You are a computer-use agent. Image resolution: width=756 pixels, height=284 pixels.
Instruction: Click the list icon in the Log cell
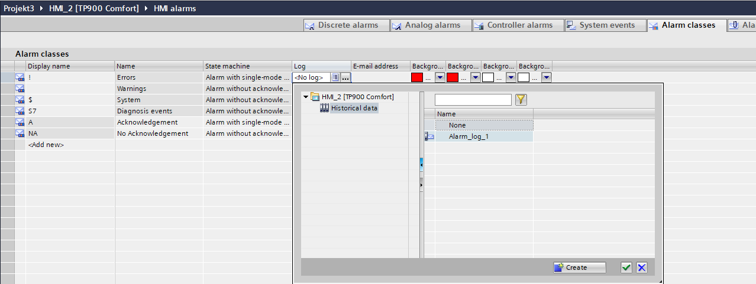335,77
